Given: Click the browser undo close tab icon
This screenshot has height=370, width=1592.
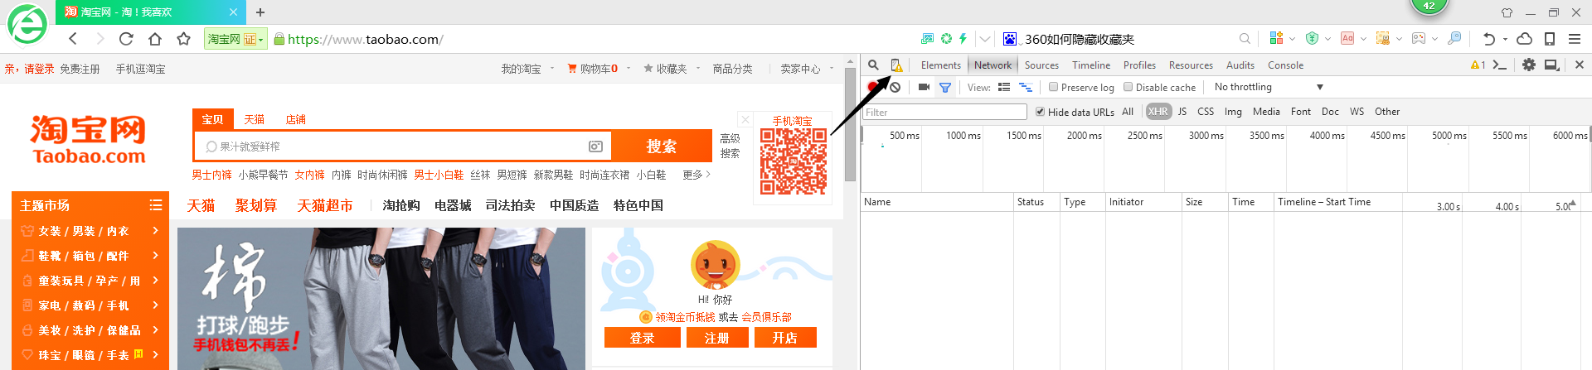Looking at the screenshot, I should click(x=1489, y=39).
